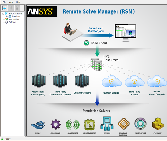
Task: Collapse the HPC Resources tree node
Action: tap(3, 14)
